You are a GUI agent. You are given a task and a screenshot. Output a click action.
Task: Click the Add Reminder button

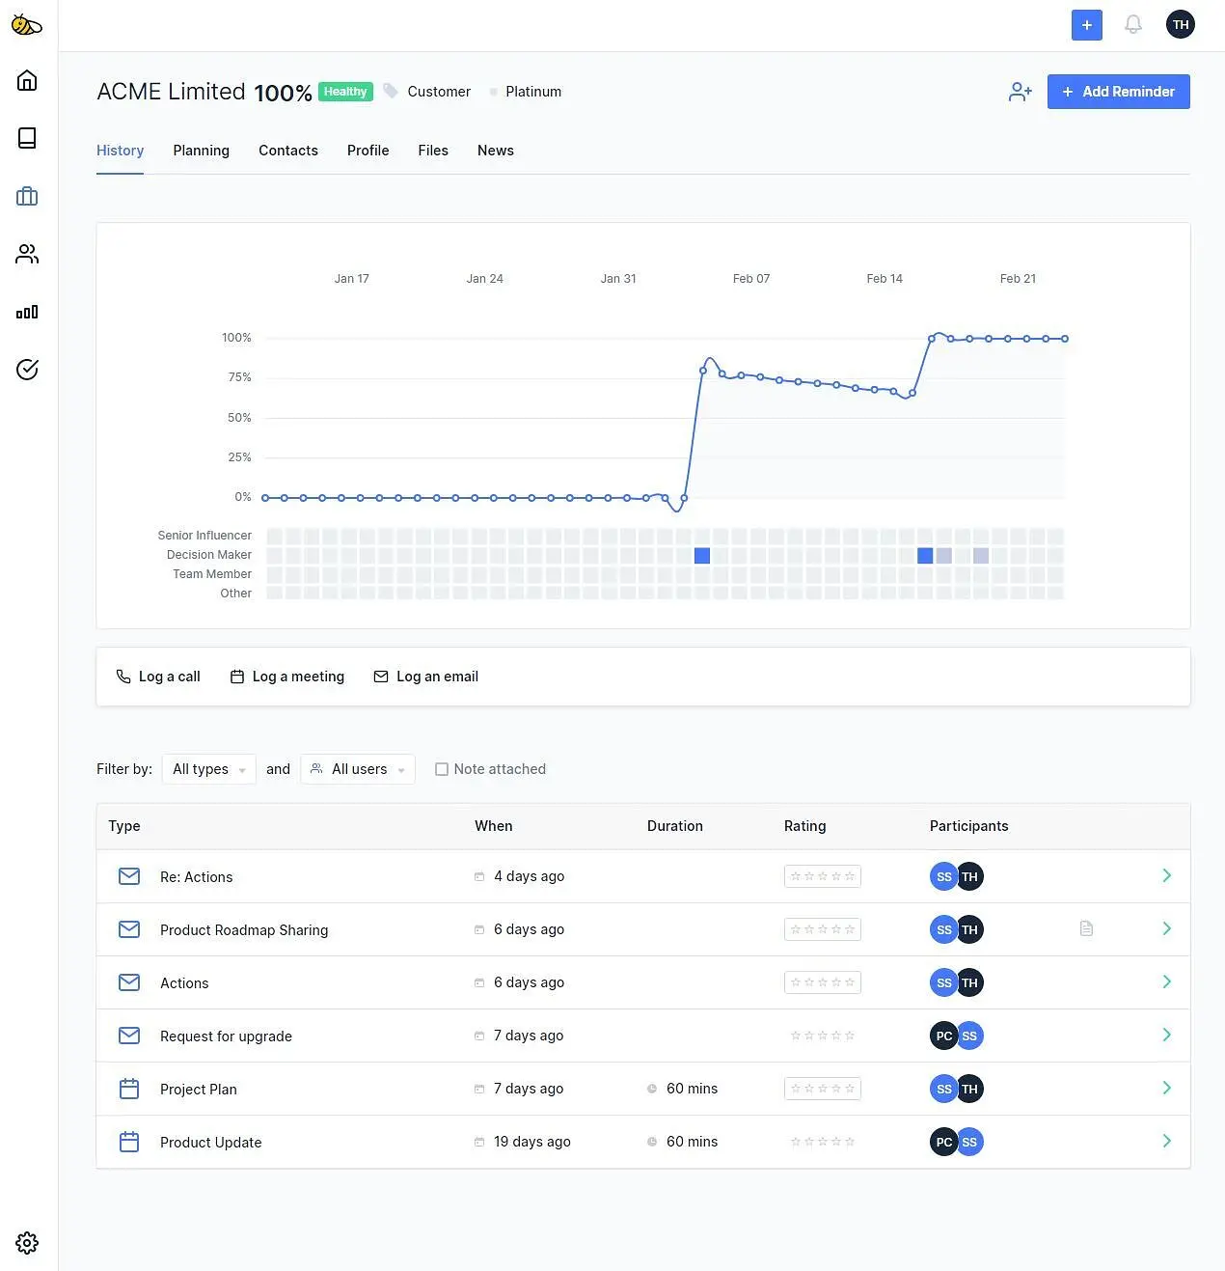pyautogui.click(x=1119, y=92)
